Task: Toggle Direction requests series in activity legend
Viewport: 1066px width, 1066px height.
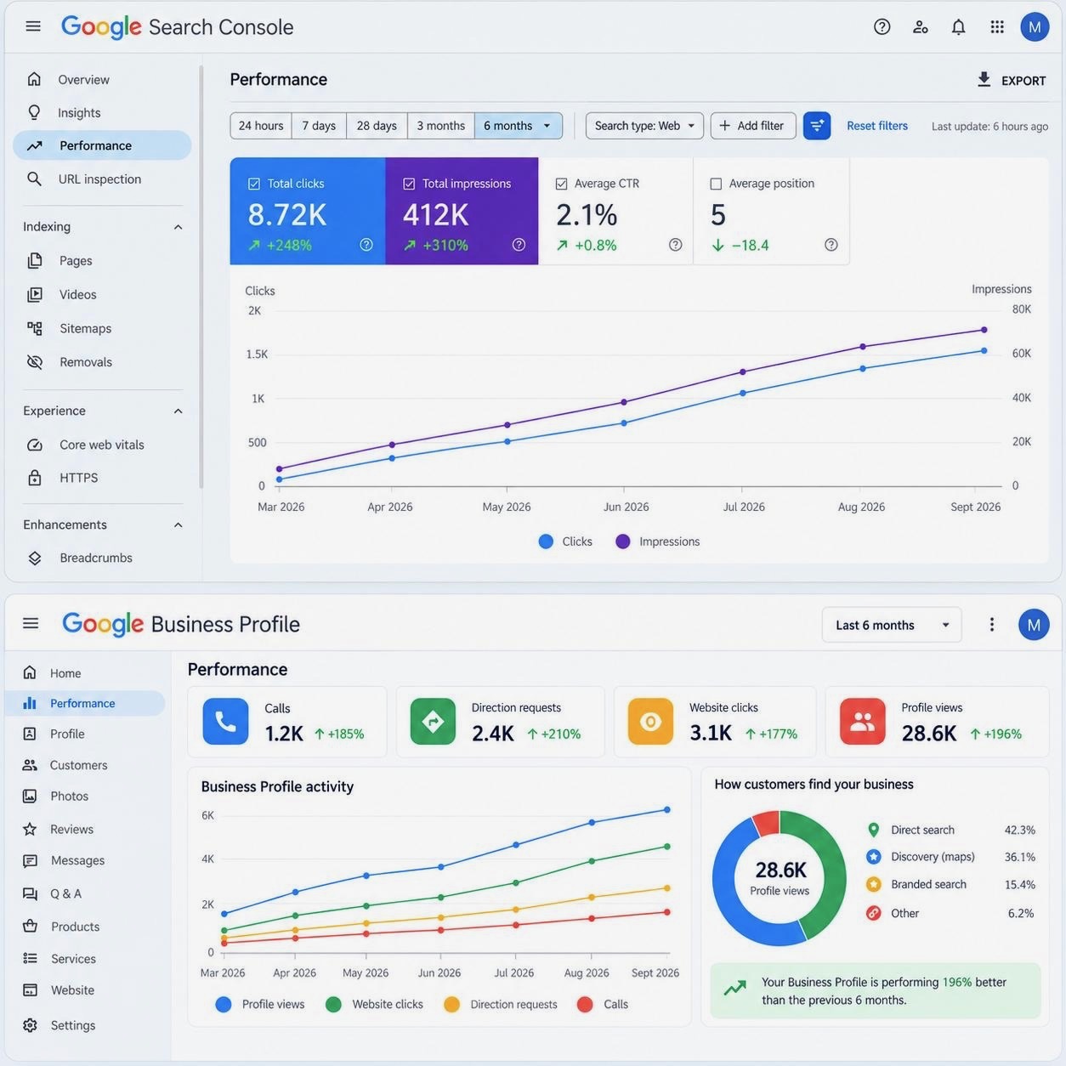Action: point(501,1004)
